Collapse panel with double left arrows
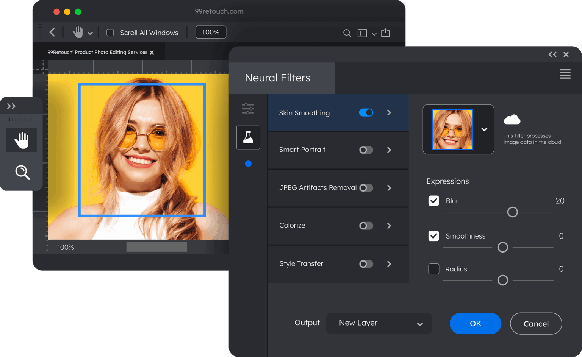Image resolution: width=582 pixels, height=357 pixels. pos(552,55)
